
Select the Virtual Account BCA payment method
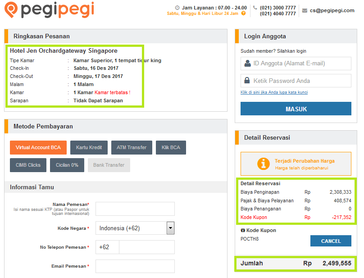(x=38, y=147)
